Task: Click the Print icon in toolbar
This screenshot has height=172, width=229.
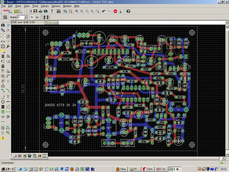Action: click(x=40, y=11)
